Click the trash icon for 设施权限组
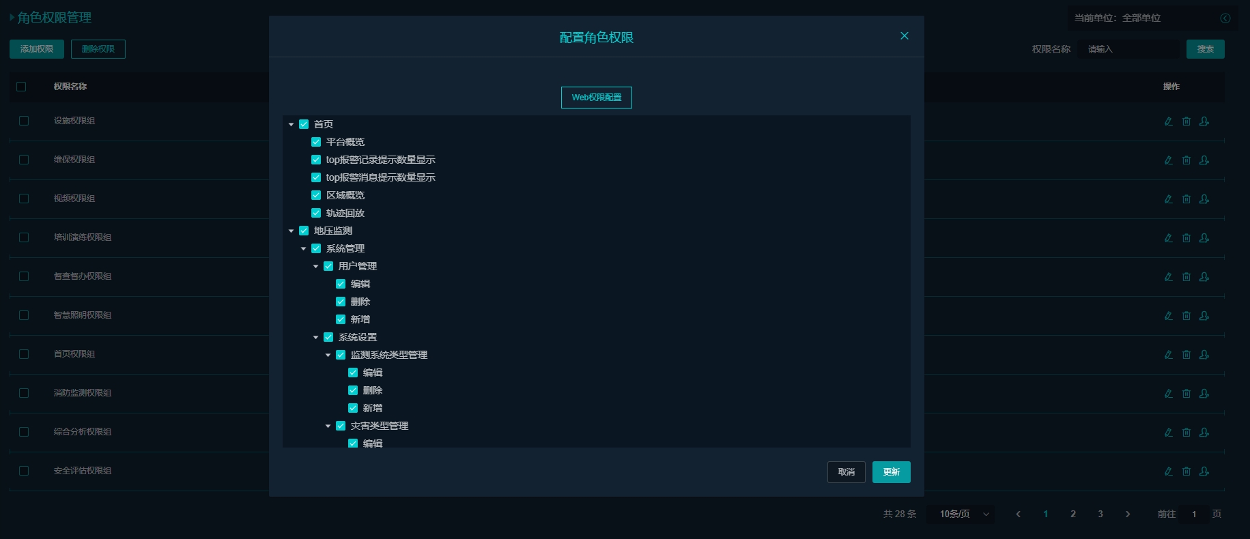This screenshot has width=1250, height=539. [1187, 121]
